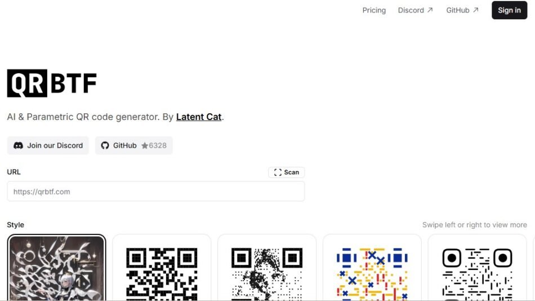Click the Discord external link arrow

click(430, 10)
